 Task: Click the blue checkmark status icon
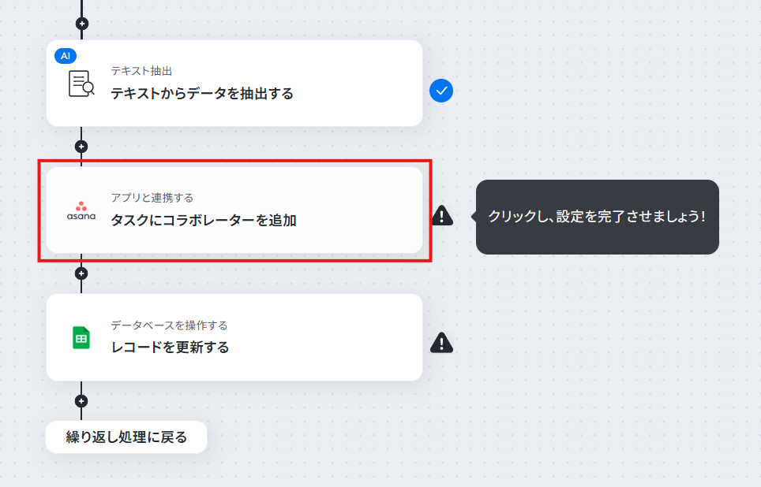click(441, 91)
